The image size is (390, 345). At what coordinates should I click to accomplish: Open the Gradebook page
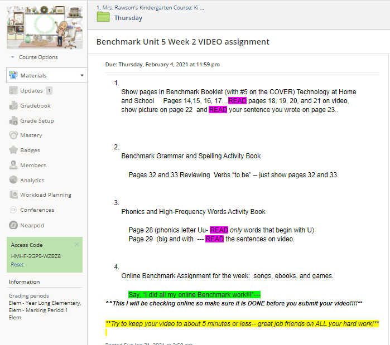click(x=35, y=105)
